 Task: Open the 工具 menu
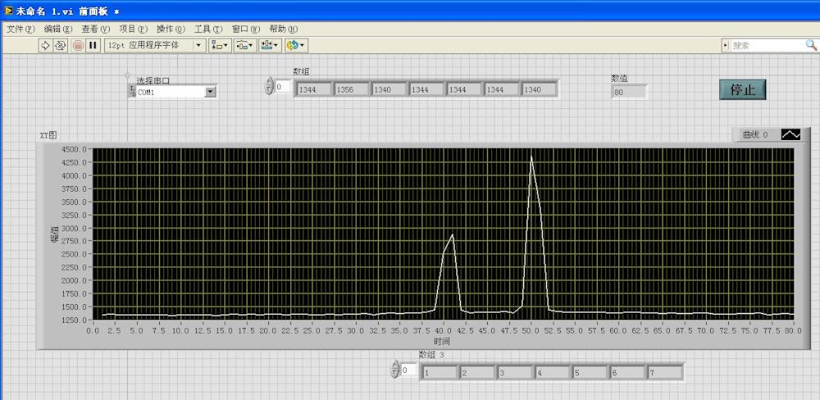point(208,30)
